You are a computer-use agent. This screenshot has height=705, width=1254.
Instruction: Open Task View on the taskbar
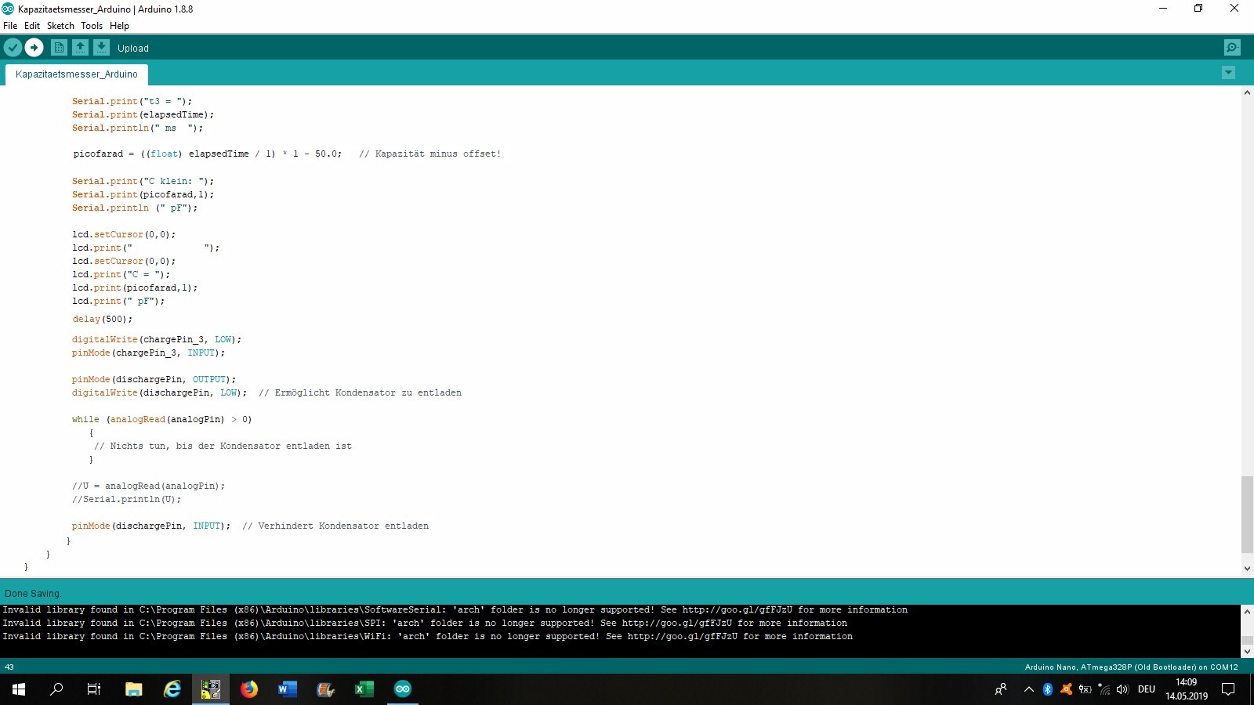click(94, 689)
